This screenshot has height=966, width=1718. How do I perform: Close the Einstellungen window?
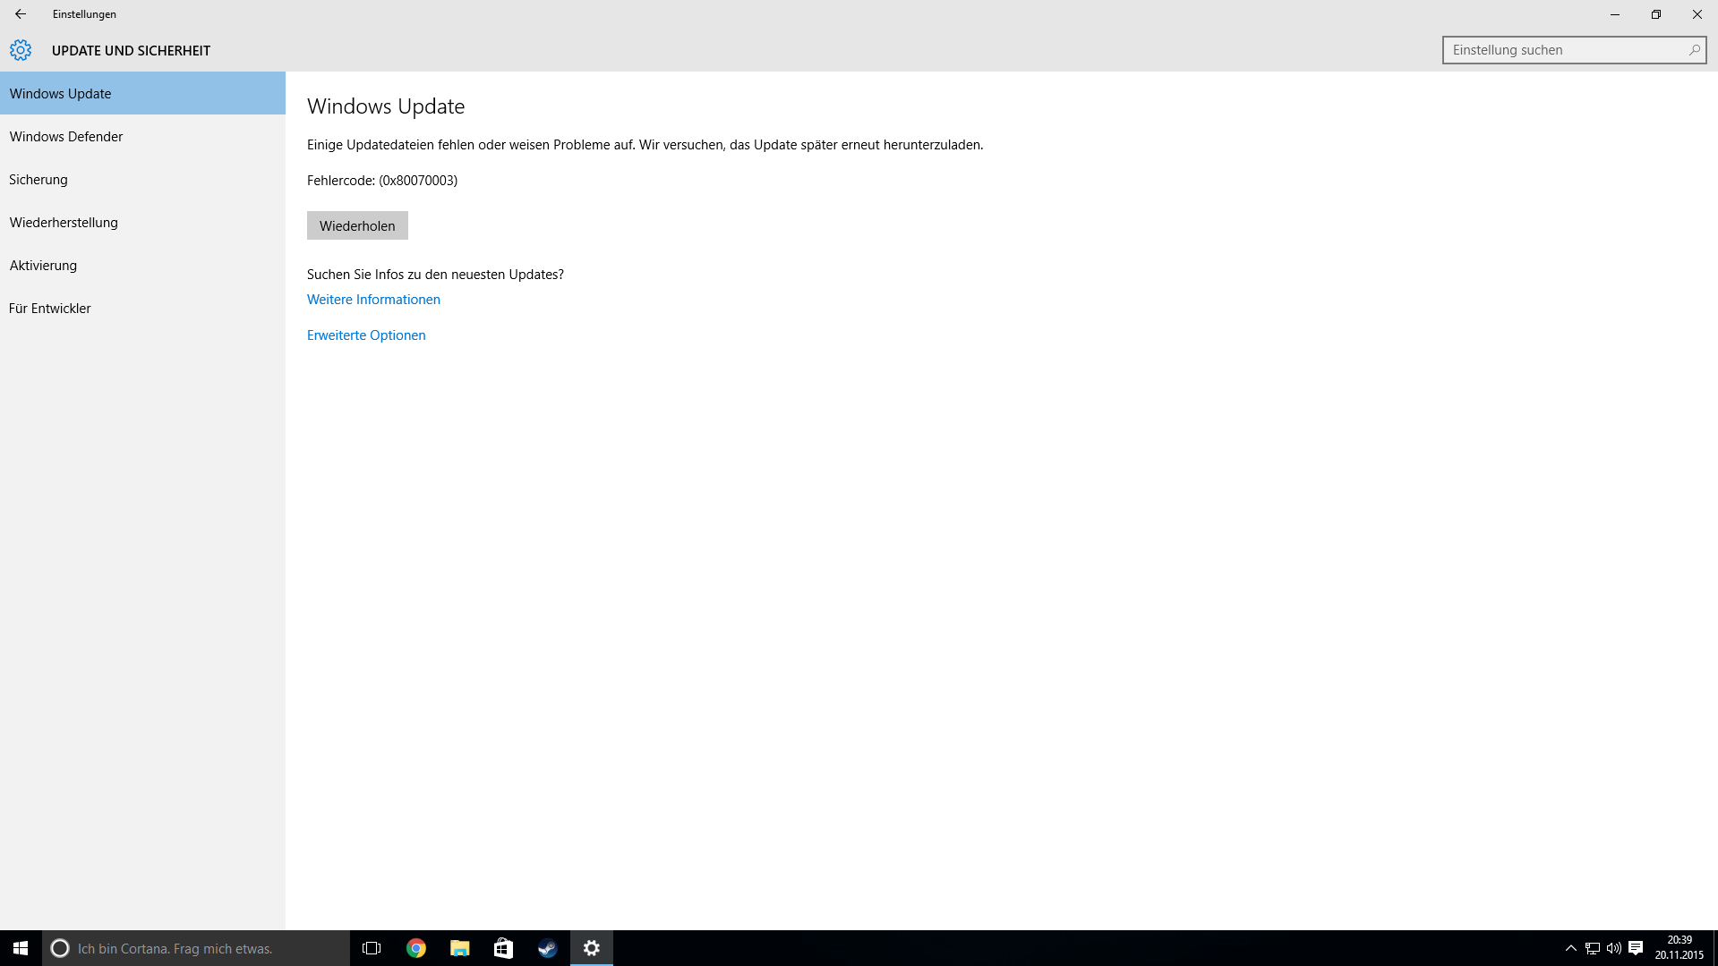pos(1697,14)
